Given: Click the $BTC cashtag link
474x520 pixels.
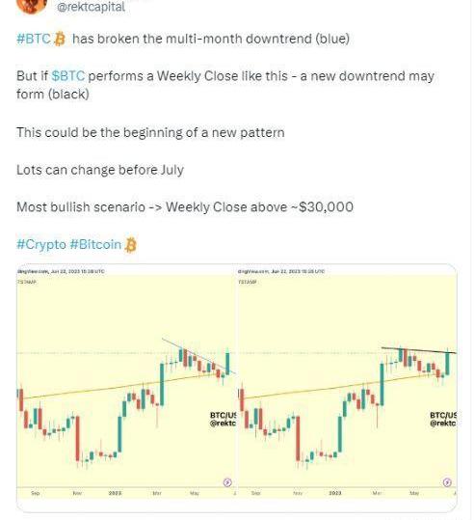Looking at the screenshot, I should pos(68,76).
